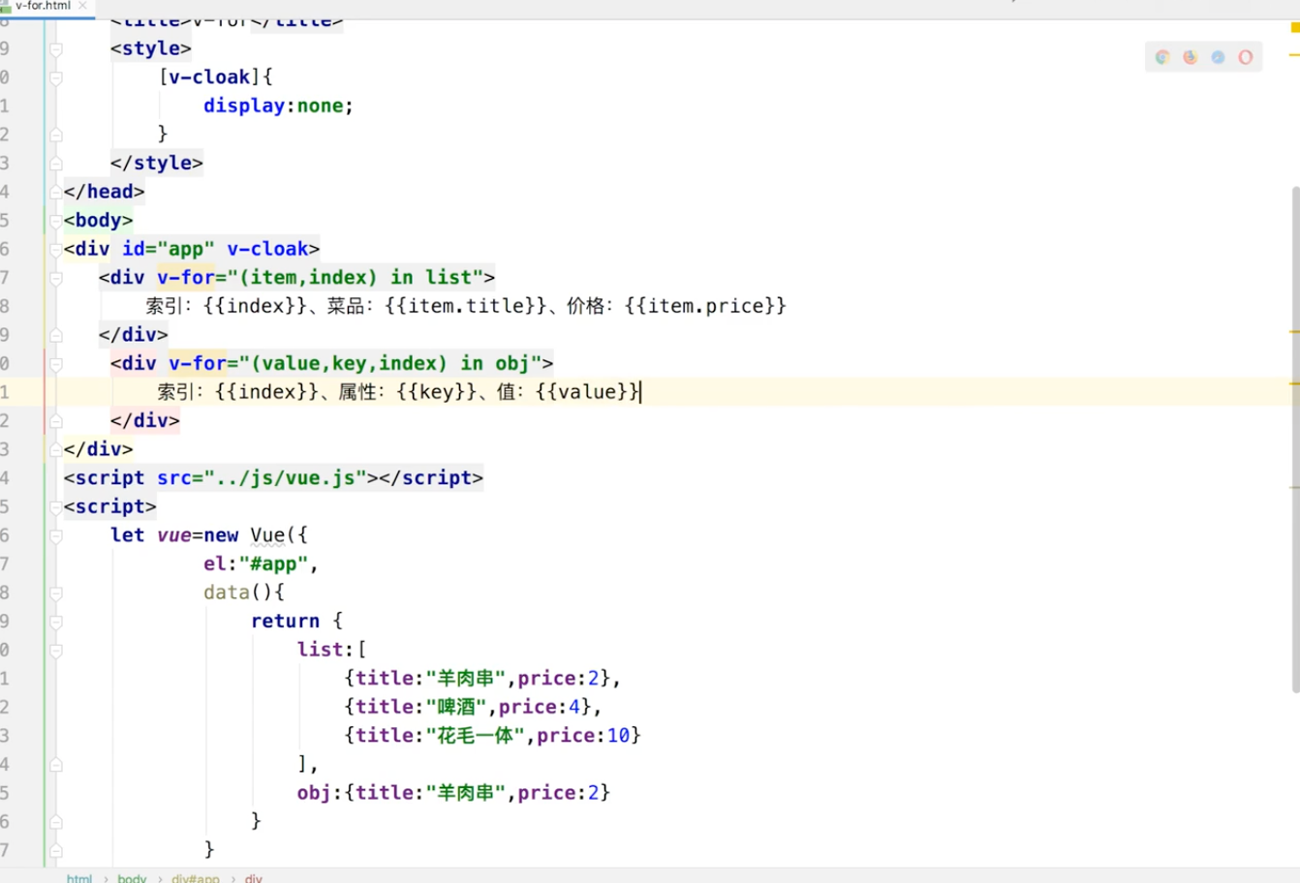Toggle fold at the </style> closing tag
Image resolution: width=1300 pixels, height=883 pixels.
coord(56,163)
